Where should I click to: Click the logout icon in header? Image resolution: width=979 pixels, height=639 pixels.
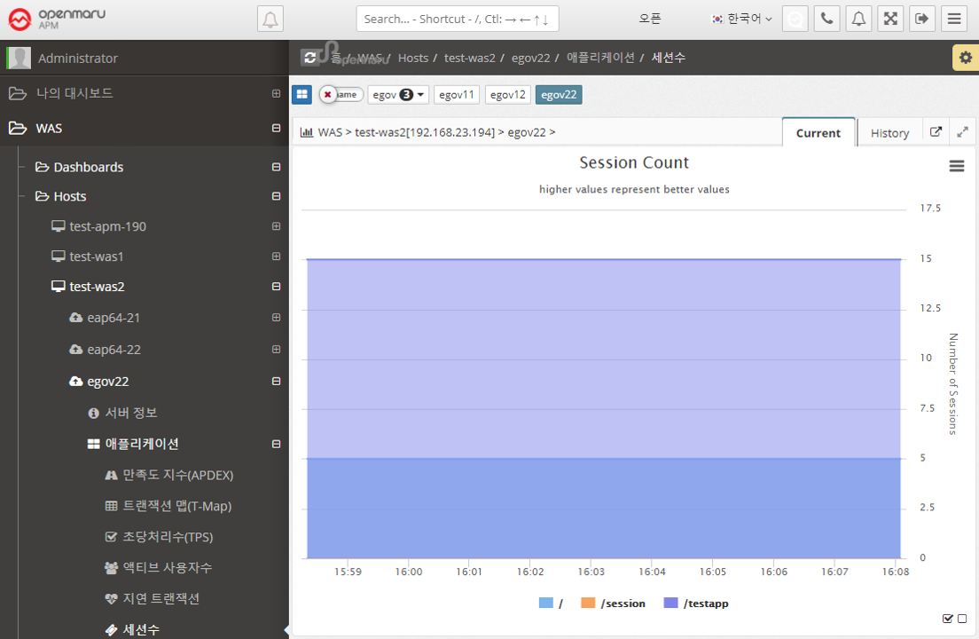tap(922, 19)
